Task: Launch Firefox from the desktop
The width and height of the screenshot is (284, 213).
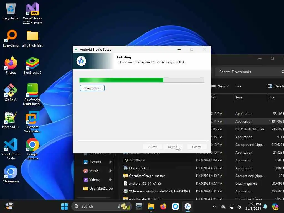Action: 11,65
